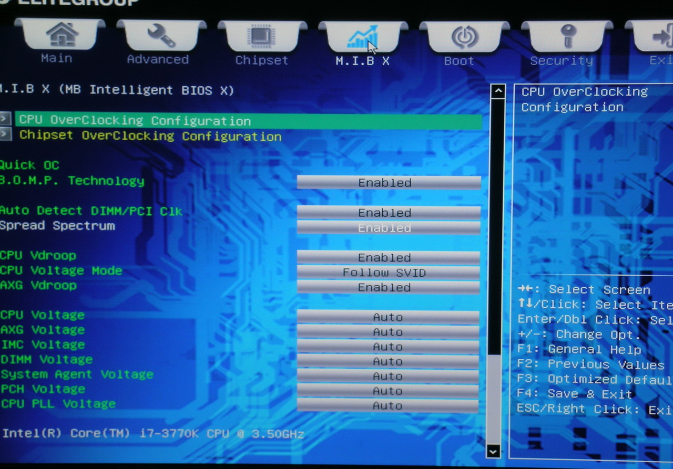Select the CPU Vdroop label
The width and height of the screenshot is (673, 469).
click(x=38, y=256)
